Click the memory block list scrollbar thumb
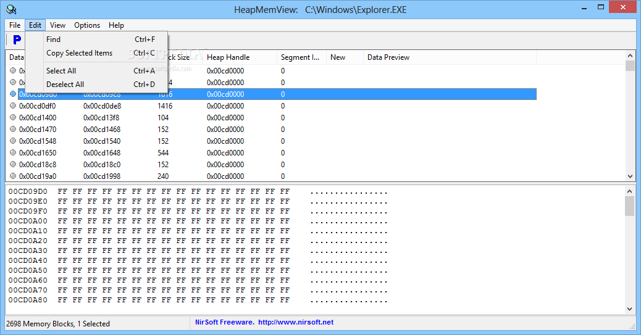 (630, 66)
